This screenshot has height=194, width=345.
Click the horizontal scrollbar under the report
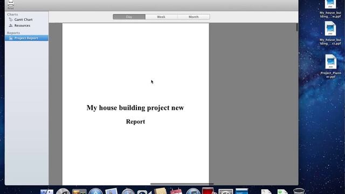182,184
